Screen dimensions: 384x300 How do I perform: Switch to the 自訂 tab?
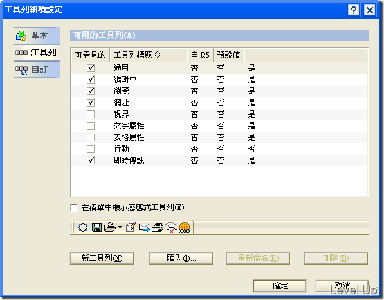coord(37,69)
